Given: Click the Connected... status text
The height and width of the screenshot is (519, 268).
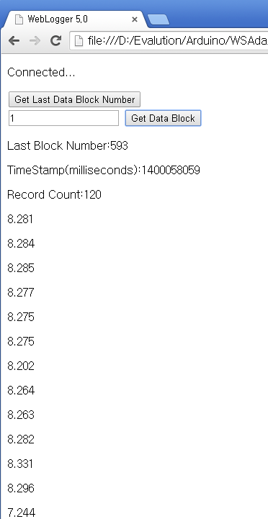Looking at the screenshot, I should click(41, 72).
